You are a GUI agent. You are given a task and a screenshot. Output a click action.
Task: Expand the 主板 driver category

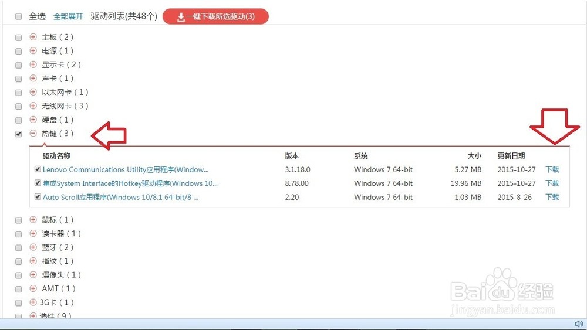click(x=33, y=37)
